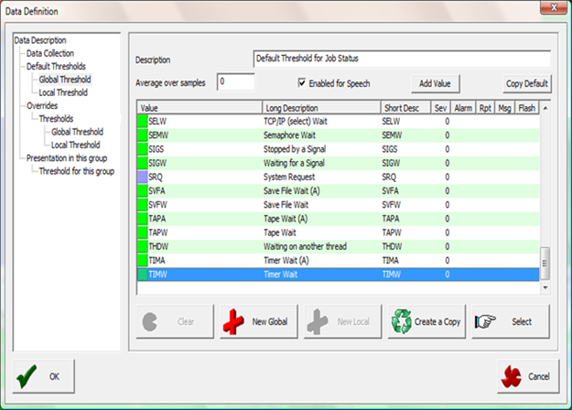The width and height of the screenshot is (572, 410).
Task: Click the Average over samples field
Action: (x=235, y=82)
